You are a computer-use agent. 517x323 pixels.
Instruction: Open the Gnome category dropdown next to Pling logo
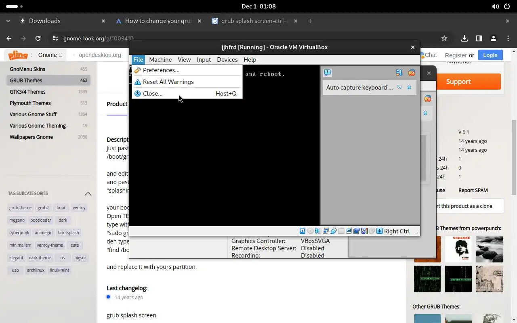tap(50, 55)
